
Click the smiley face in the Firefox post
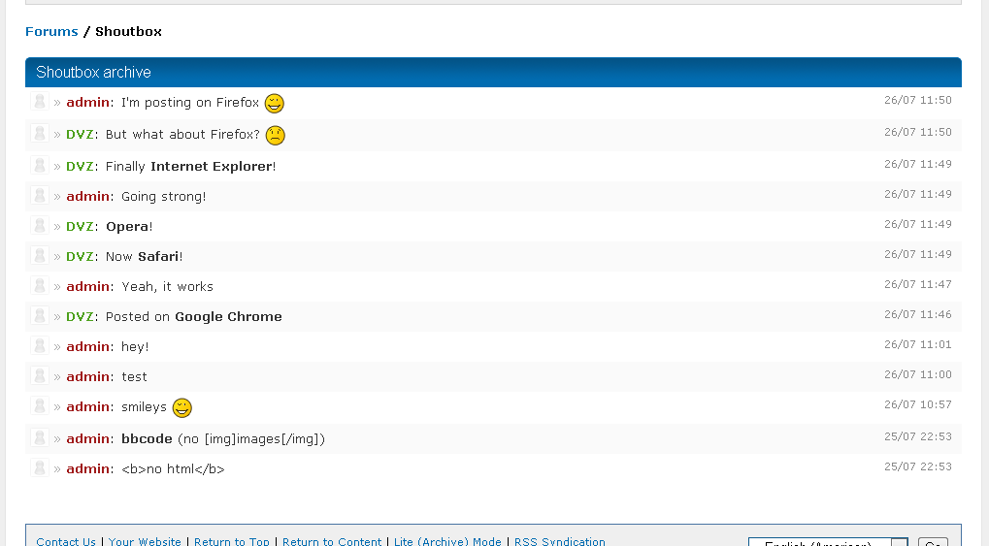point(275,103)
